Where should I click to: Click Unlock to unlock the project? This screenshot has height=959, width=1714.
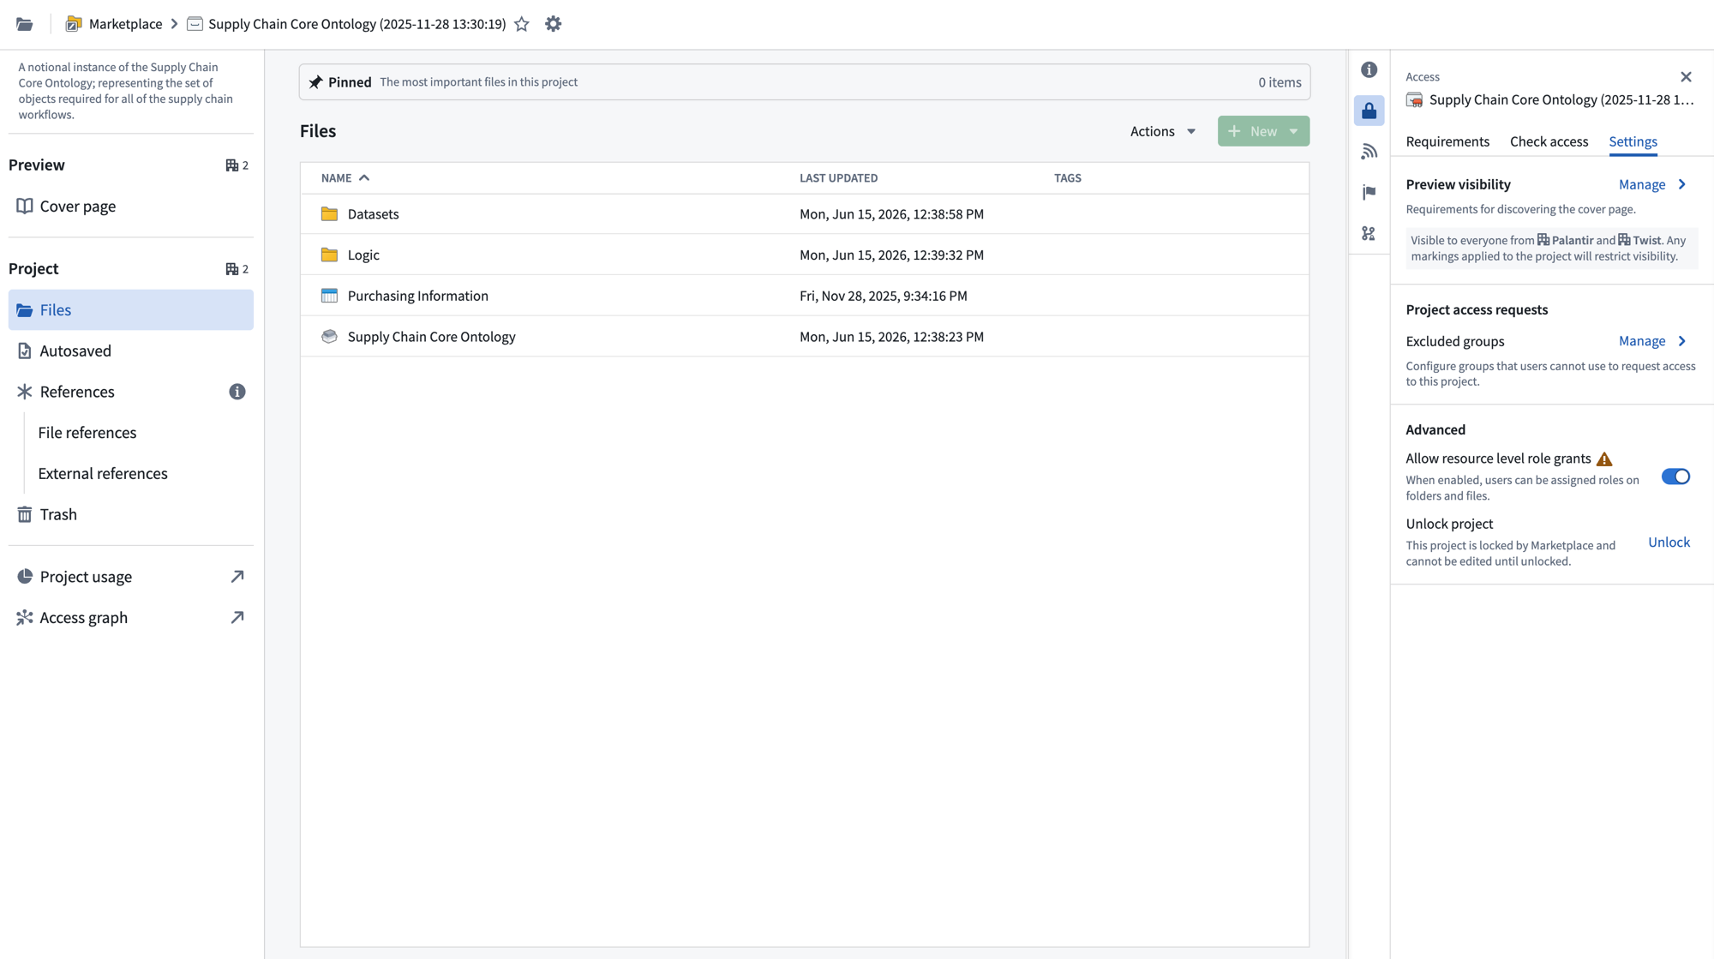[x=1669, y=542]
